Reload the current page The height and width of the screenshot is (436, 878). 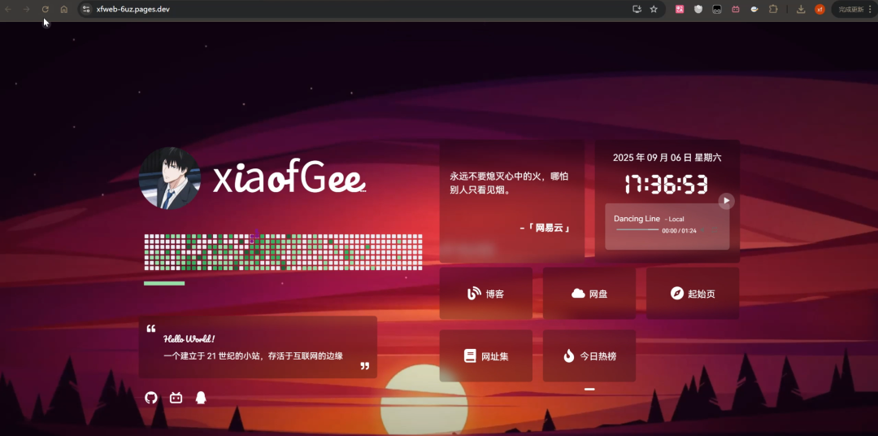pyautogui.click(x=46, y=9)
